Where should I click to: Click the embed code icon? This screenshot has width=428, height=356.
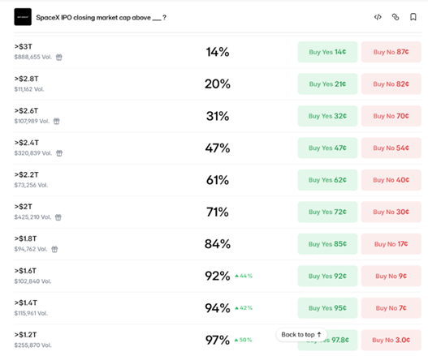click(x=378, y=17)
